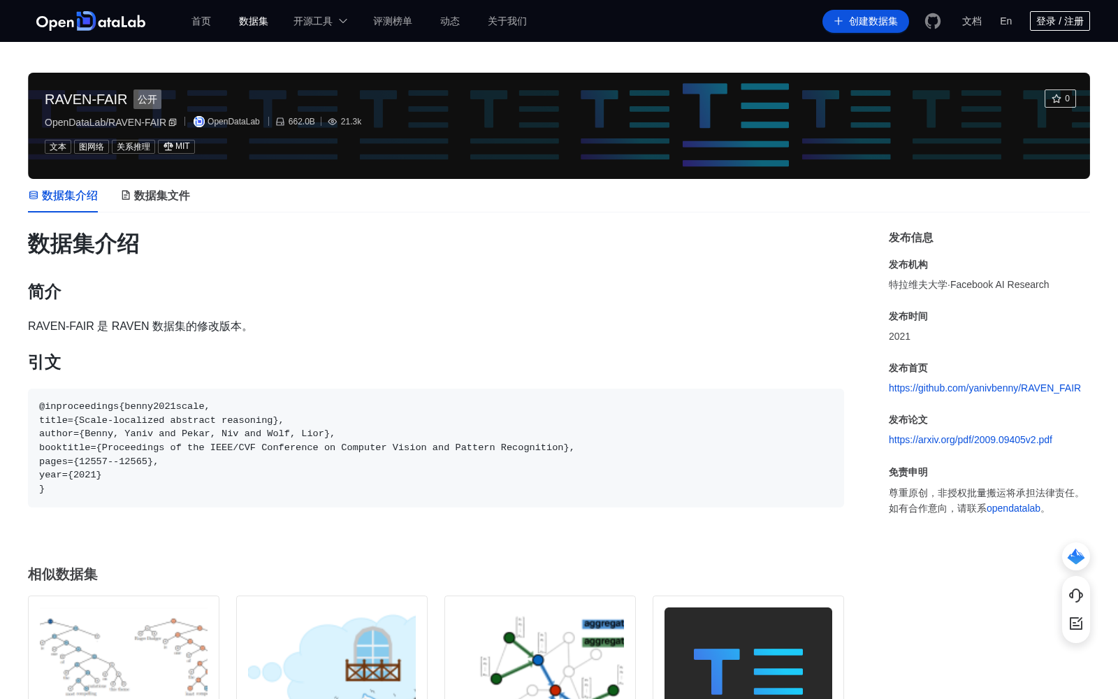Click the views eye icon
This screenshot has height=699, width=1118.
click(333, 122)
